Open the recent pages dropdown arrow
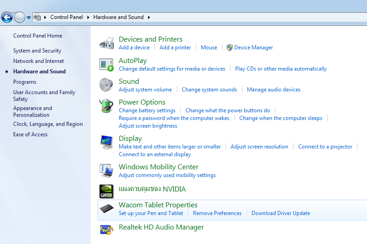 pyautogui.click(x=29, y=18)
